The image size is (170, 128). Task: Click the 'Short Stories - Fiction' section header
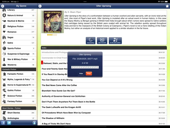pyautogui.click(x=19, y=108)
